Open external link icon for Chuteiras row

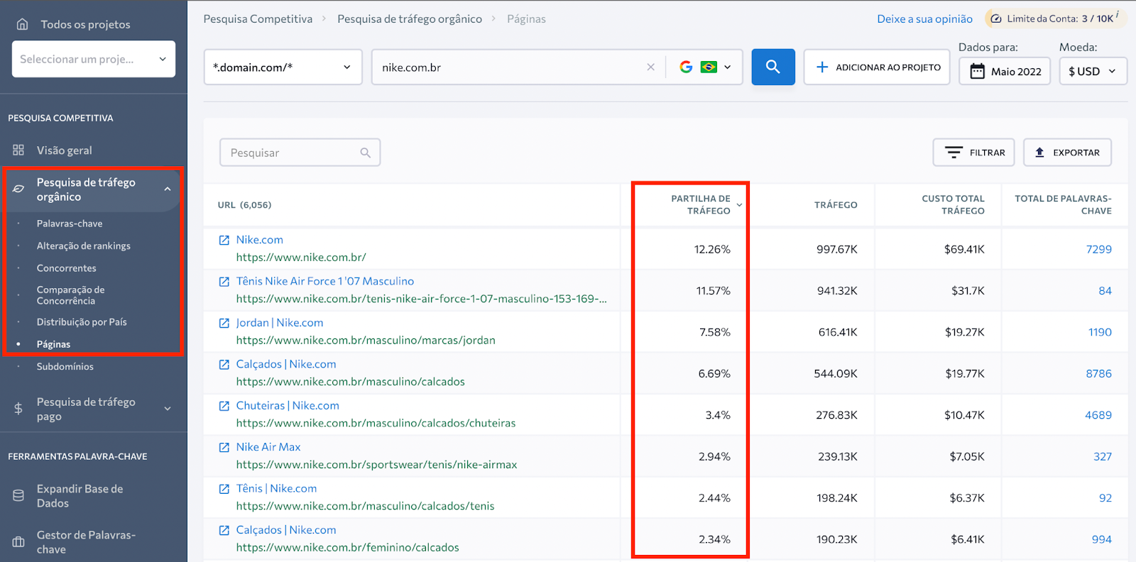(x=224, y=406)
